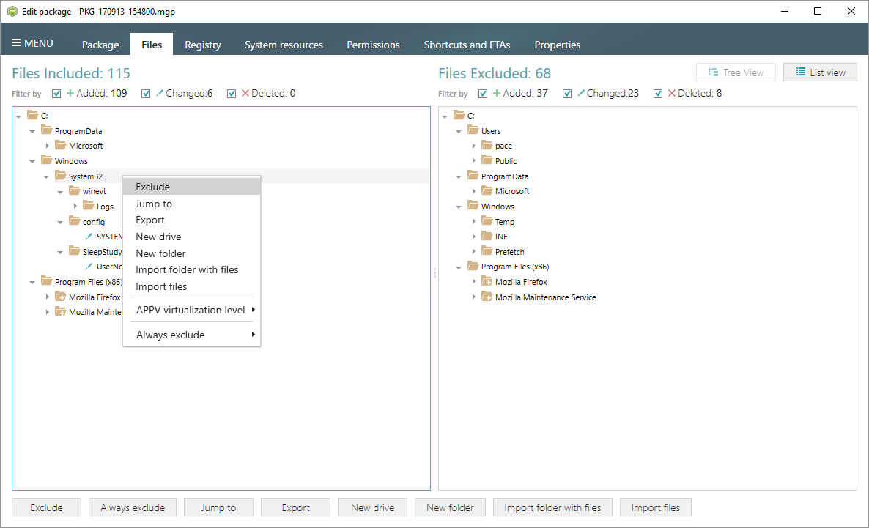The height and width of the screenshot is (528, 869).
Task: Click the pace user folder icon
Action: (487, 146)
